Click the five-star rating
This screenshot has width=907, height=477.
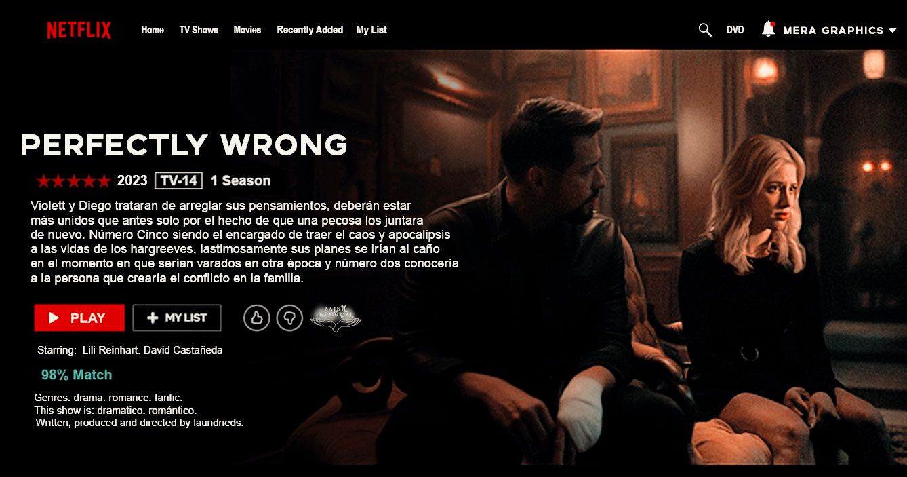tap(73, 181)
